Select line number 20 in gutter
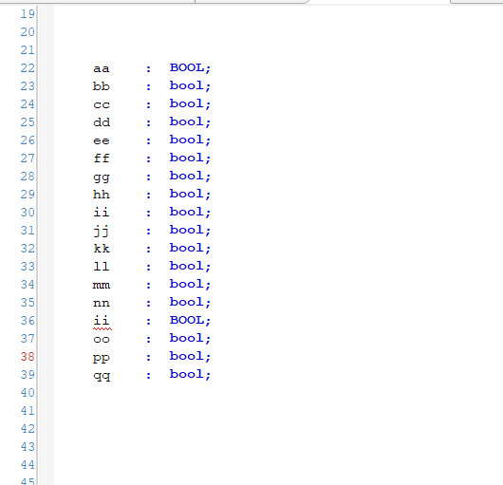The height and width of the screenshot is (485, 503). coord(28,31)
